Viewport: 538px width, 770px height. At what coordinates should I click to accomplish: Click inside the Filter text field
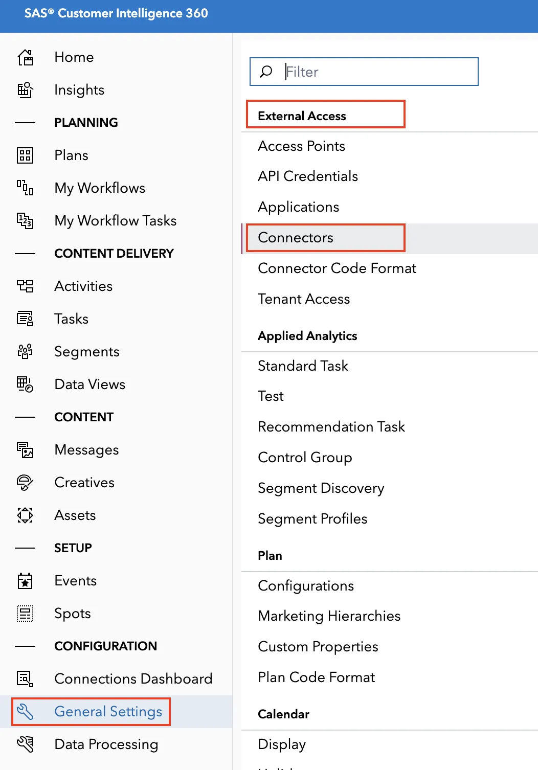click(x=364, y=72)
